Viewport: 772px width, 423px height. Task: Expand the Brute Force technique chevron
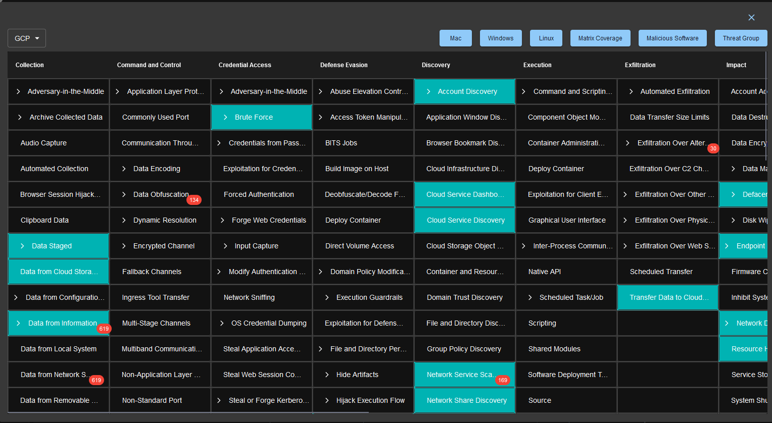225,117
